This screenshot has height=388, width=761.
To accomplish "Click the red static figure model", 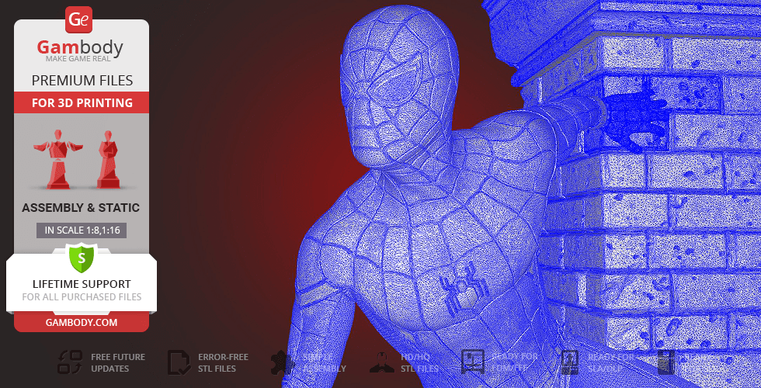I will [x=107, y=160].
